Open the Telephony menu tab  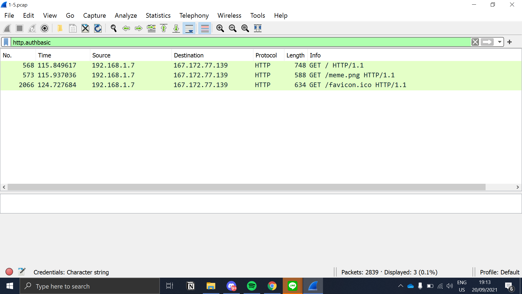[x=193, y=16]
